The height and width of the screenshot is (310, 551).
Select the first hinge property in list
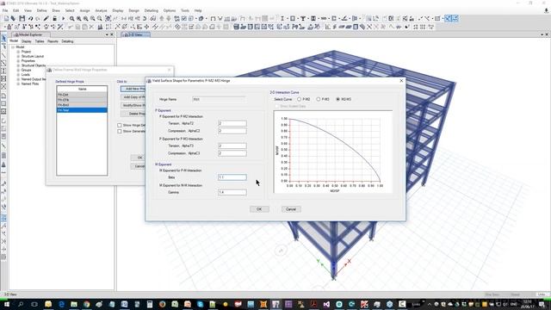82,95
